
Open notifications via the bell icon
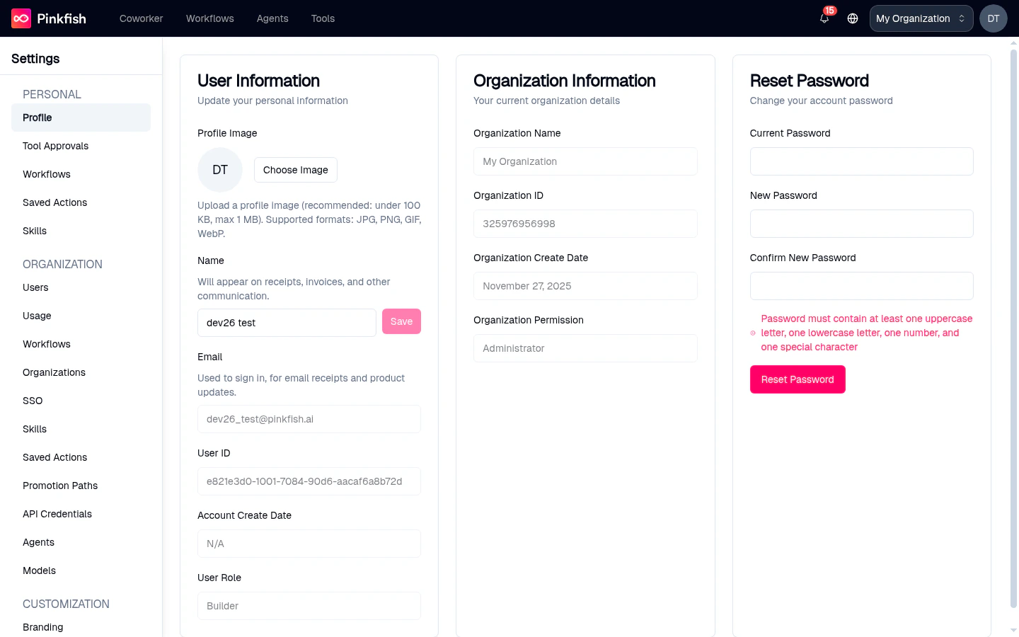pyautogui.click(x=824, y=20)
